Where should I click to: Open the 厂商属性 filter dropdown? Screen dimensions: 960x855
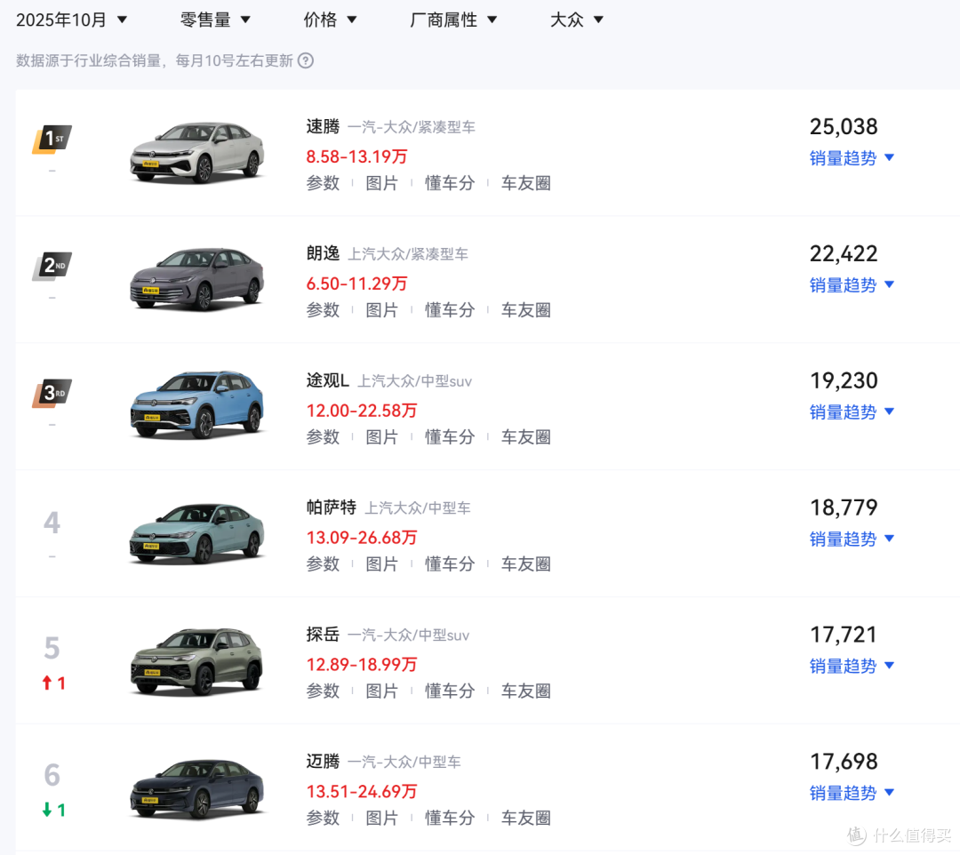(453, 20)
